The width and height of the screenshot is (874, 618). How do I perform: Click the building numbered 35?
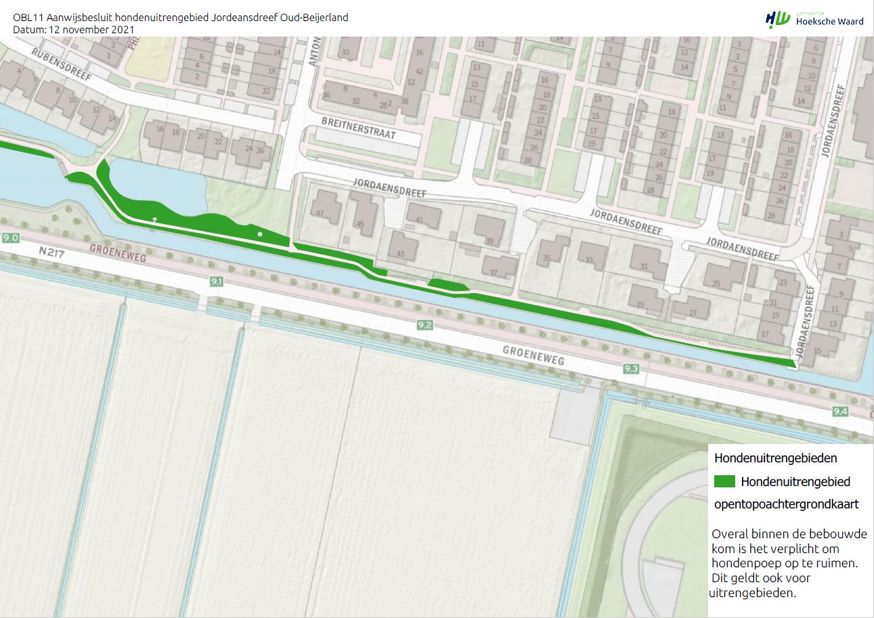552,250
